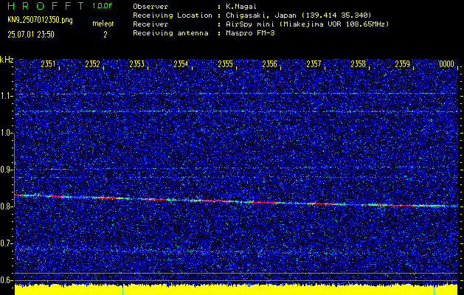Click the 0.7 frequency axis label
Viewport: 464px width, 295px height.
click(x=5, y=243)
